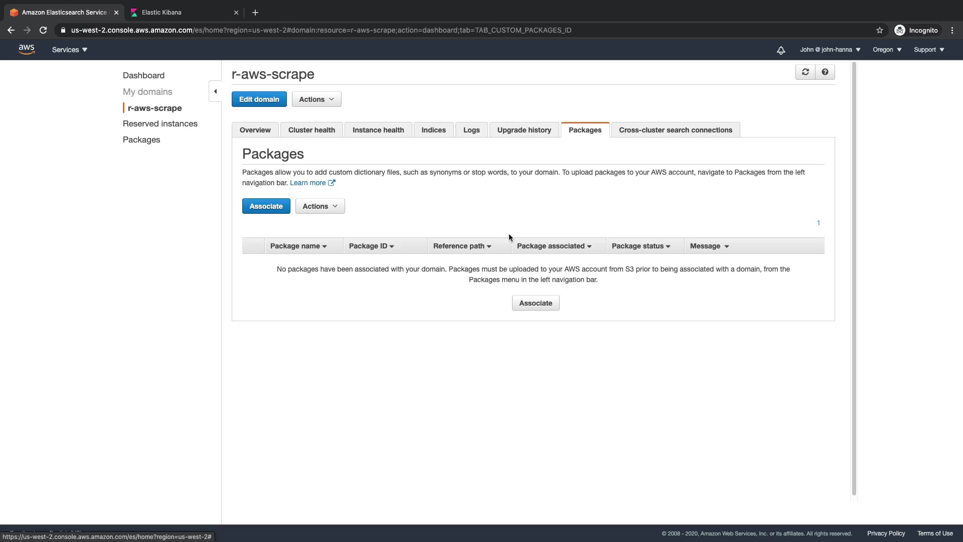The width and height of the screenshot is (963, 542).
Task: Open the Chrome three-dot menu
Action: click(x=952, y=30)
